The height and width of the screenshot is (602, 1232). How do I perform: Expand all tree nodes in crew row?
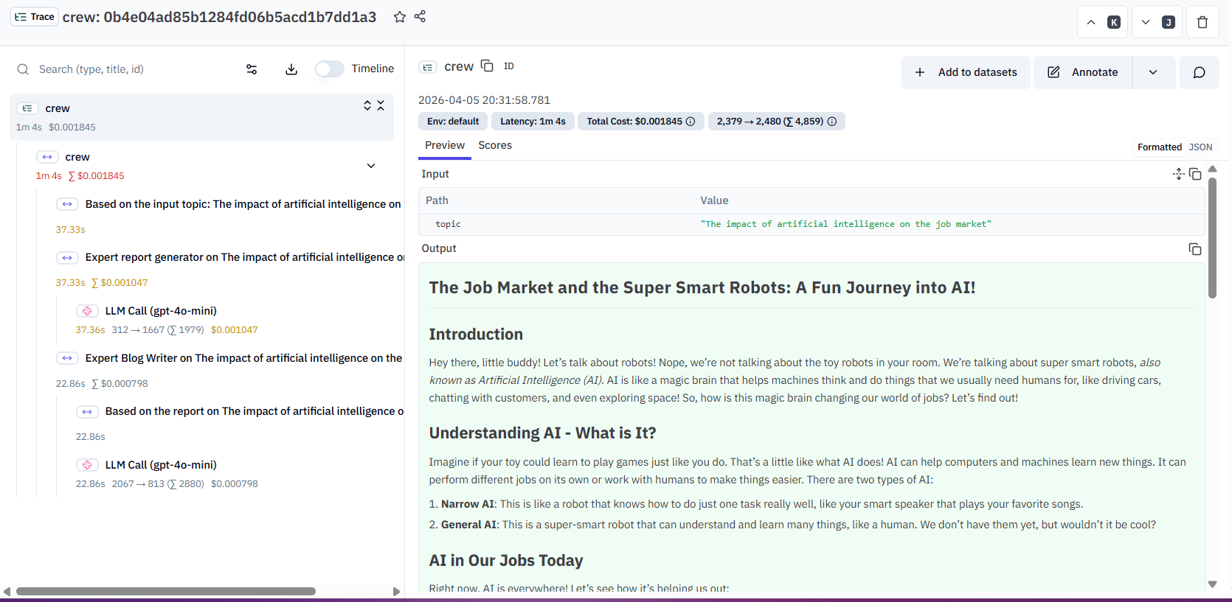(x=367, y=105)
